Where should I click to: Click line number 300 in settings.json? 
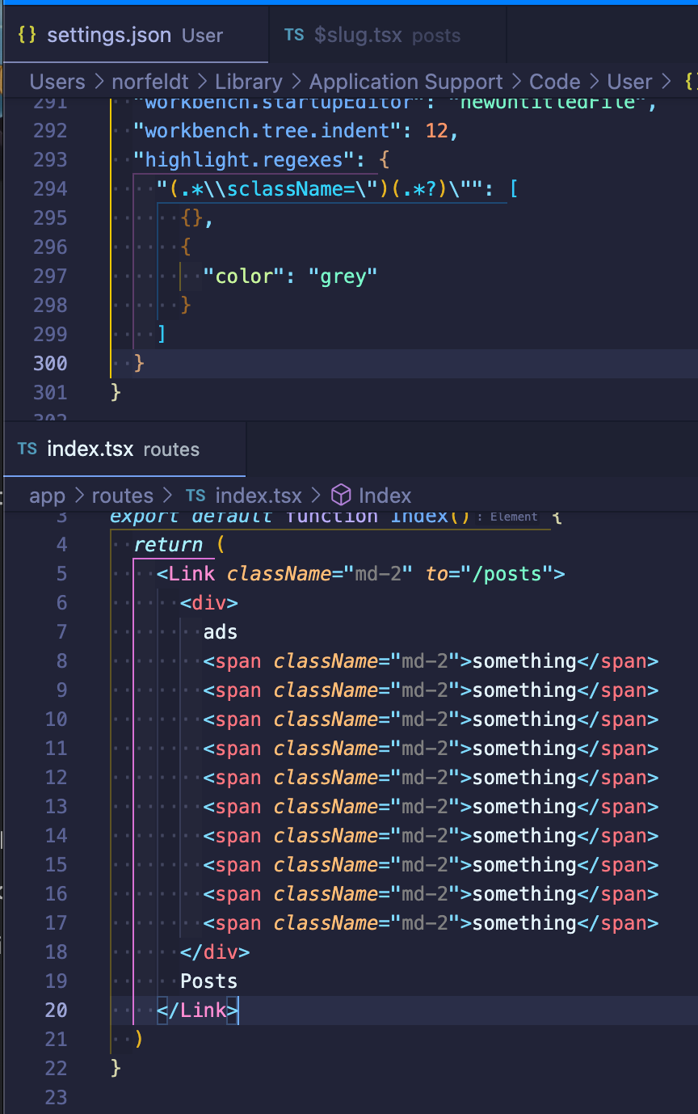tap(51, 363)
